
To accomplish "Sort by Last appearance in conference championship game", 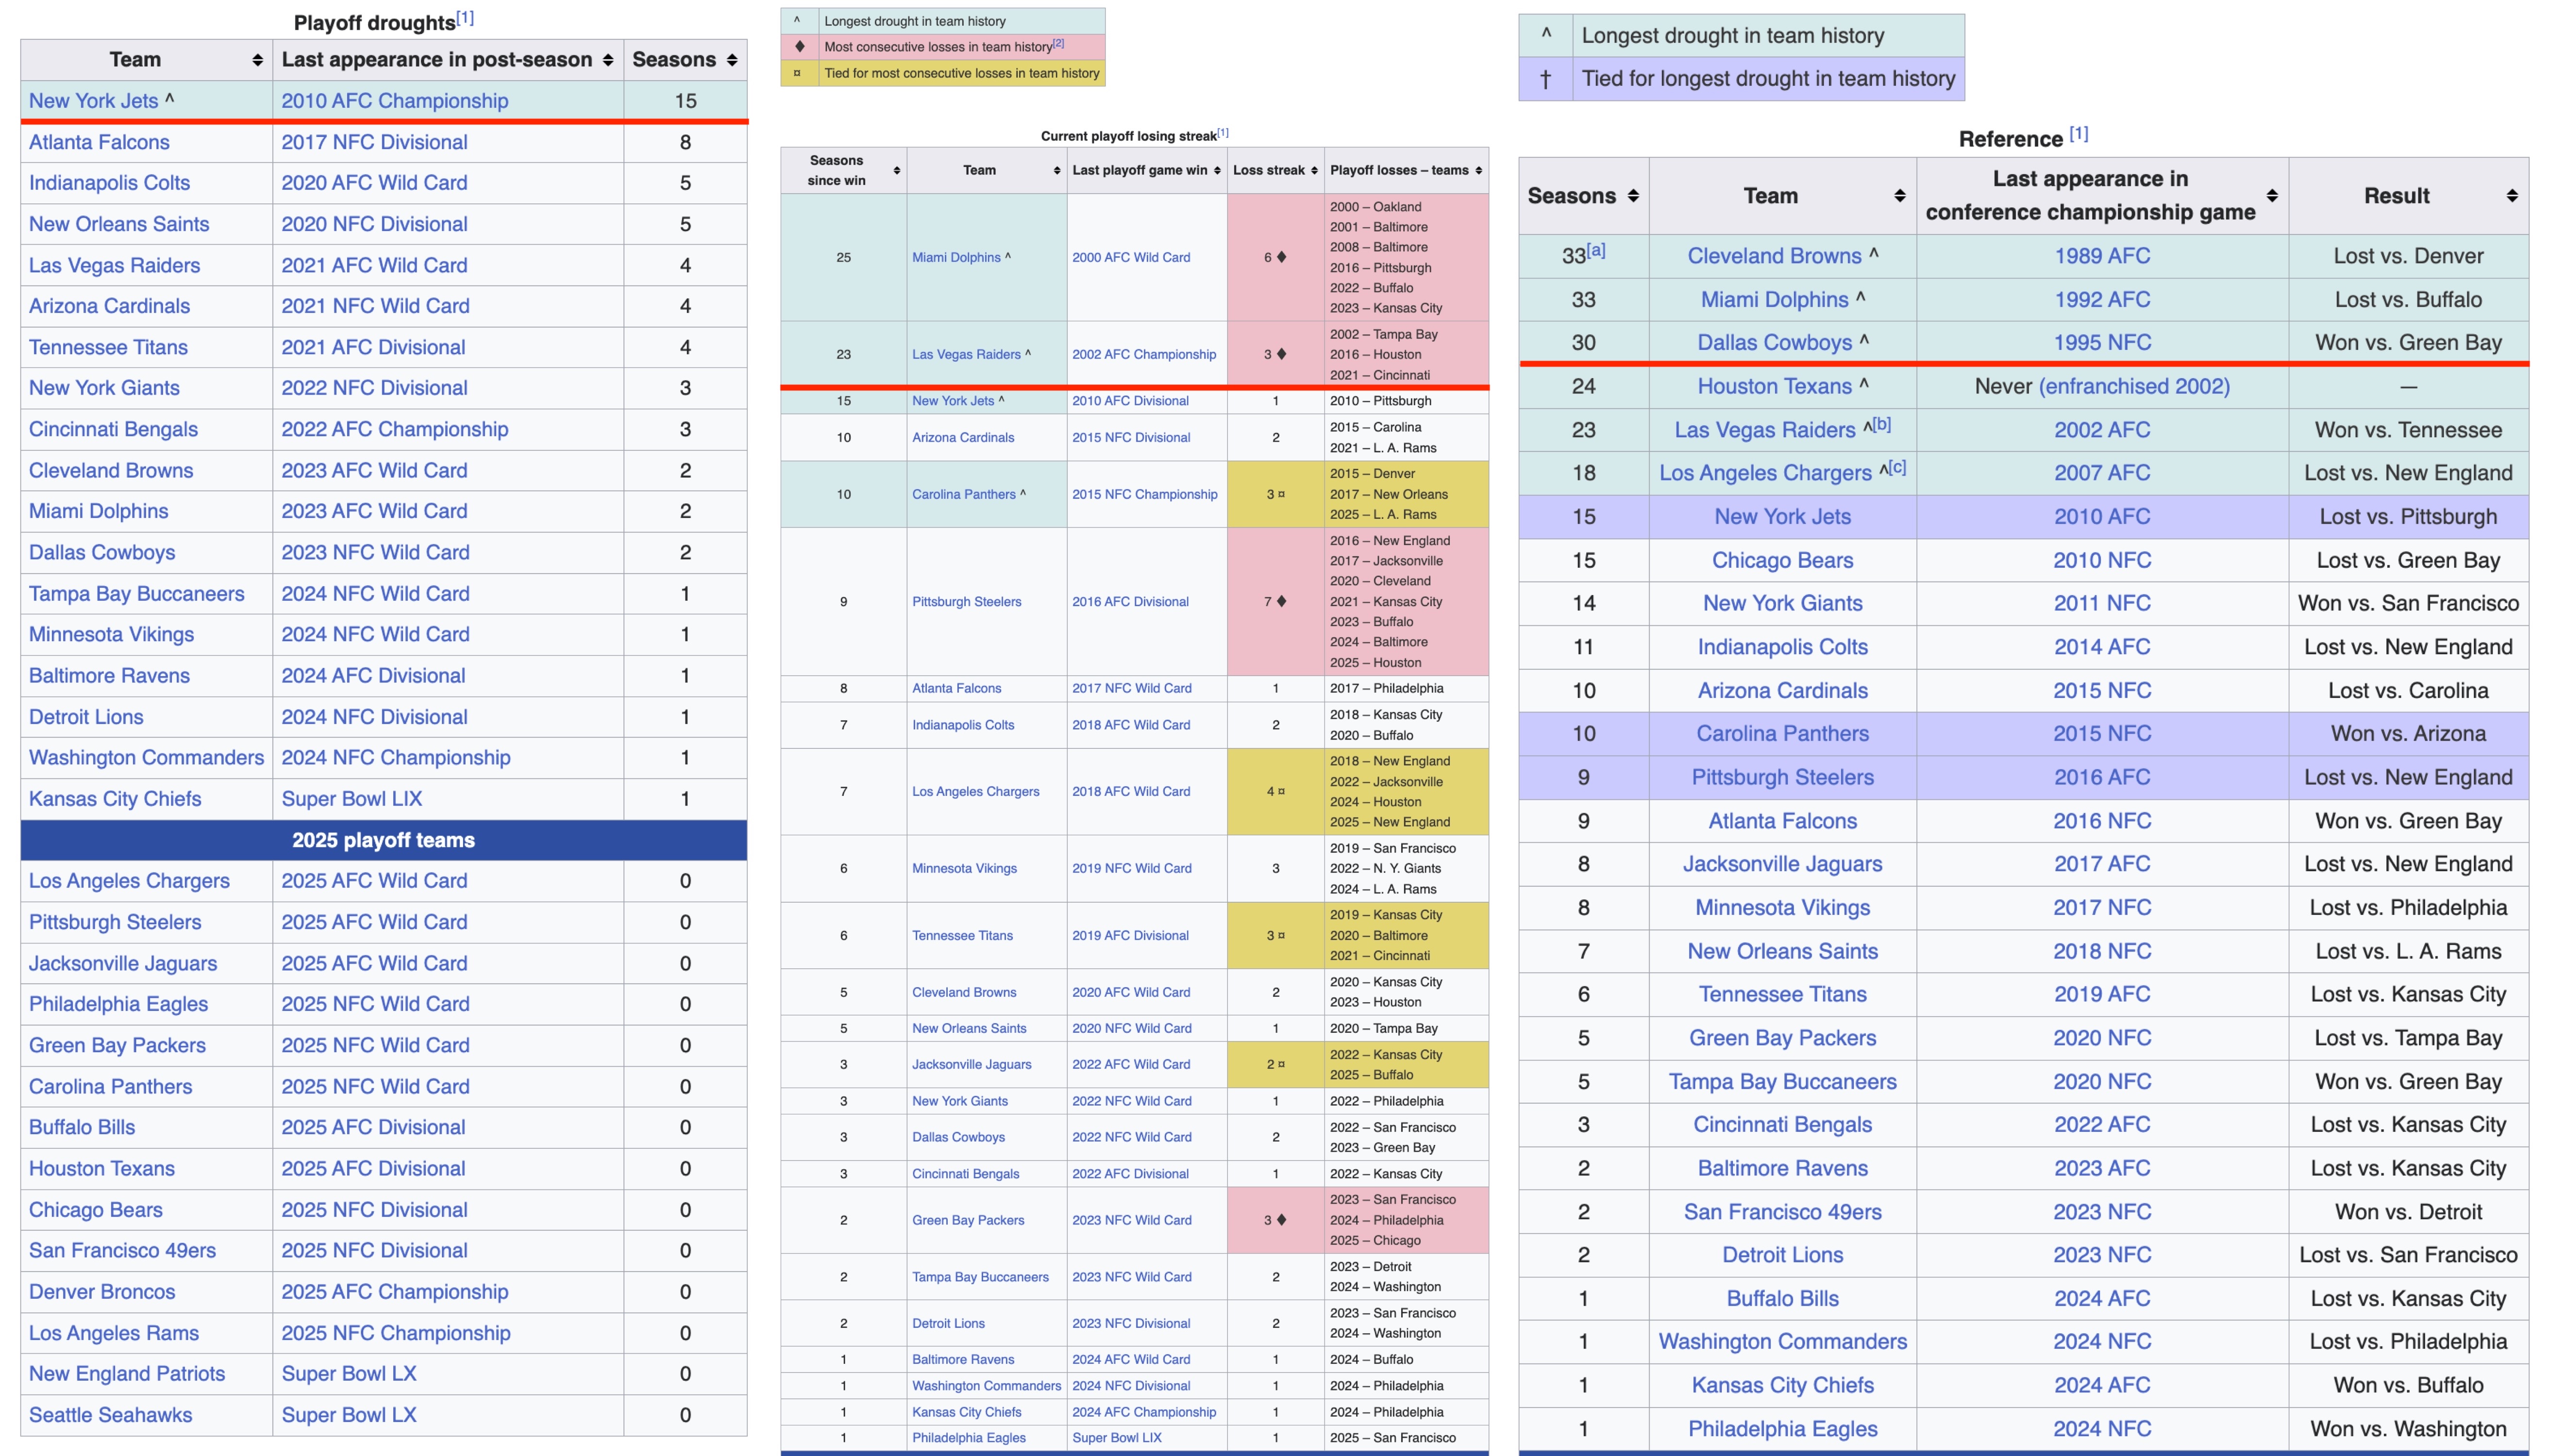I will tap(2272, 196).
